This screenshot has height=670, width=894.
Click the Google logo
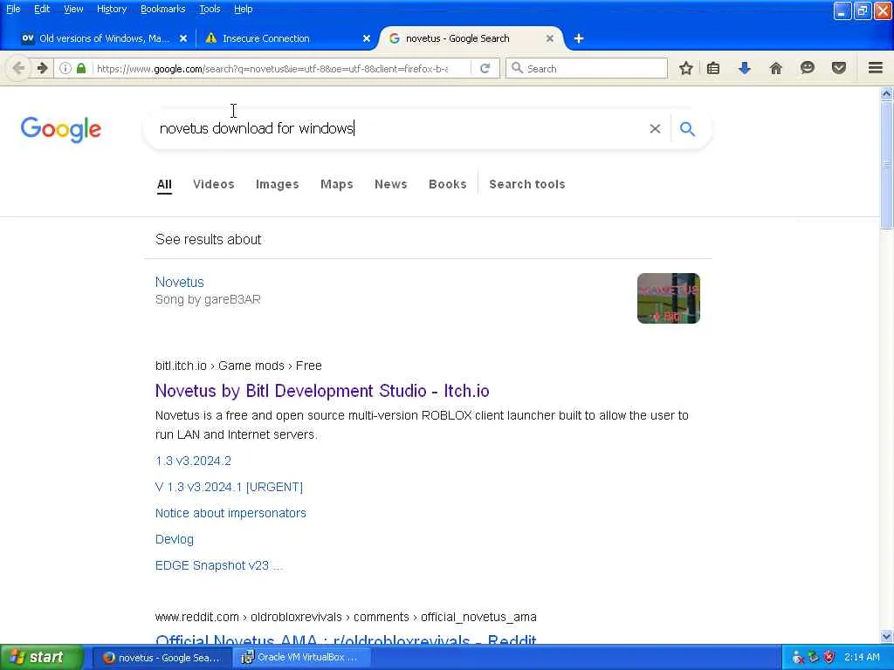point(61,130)
